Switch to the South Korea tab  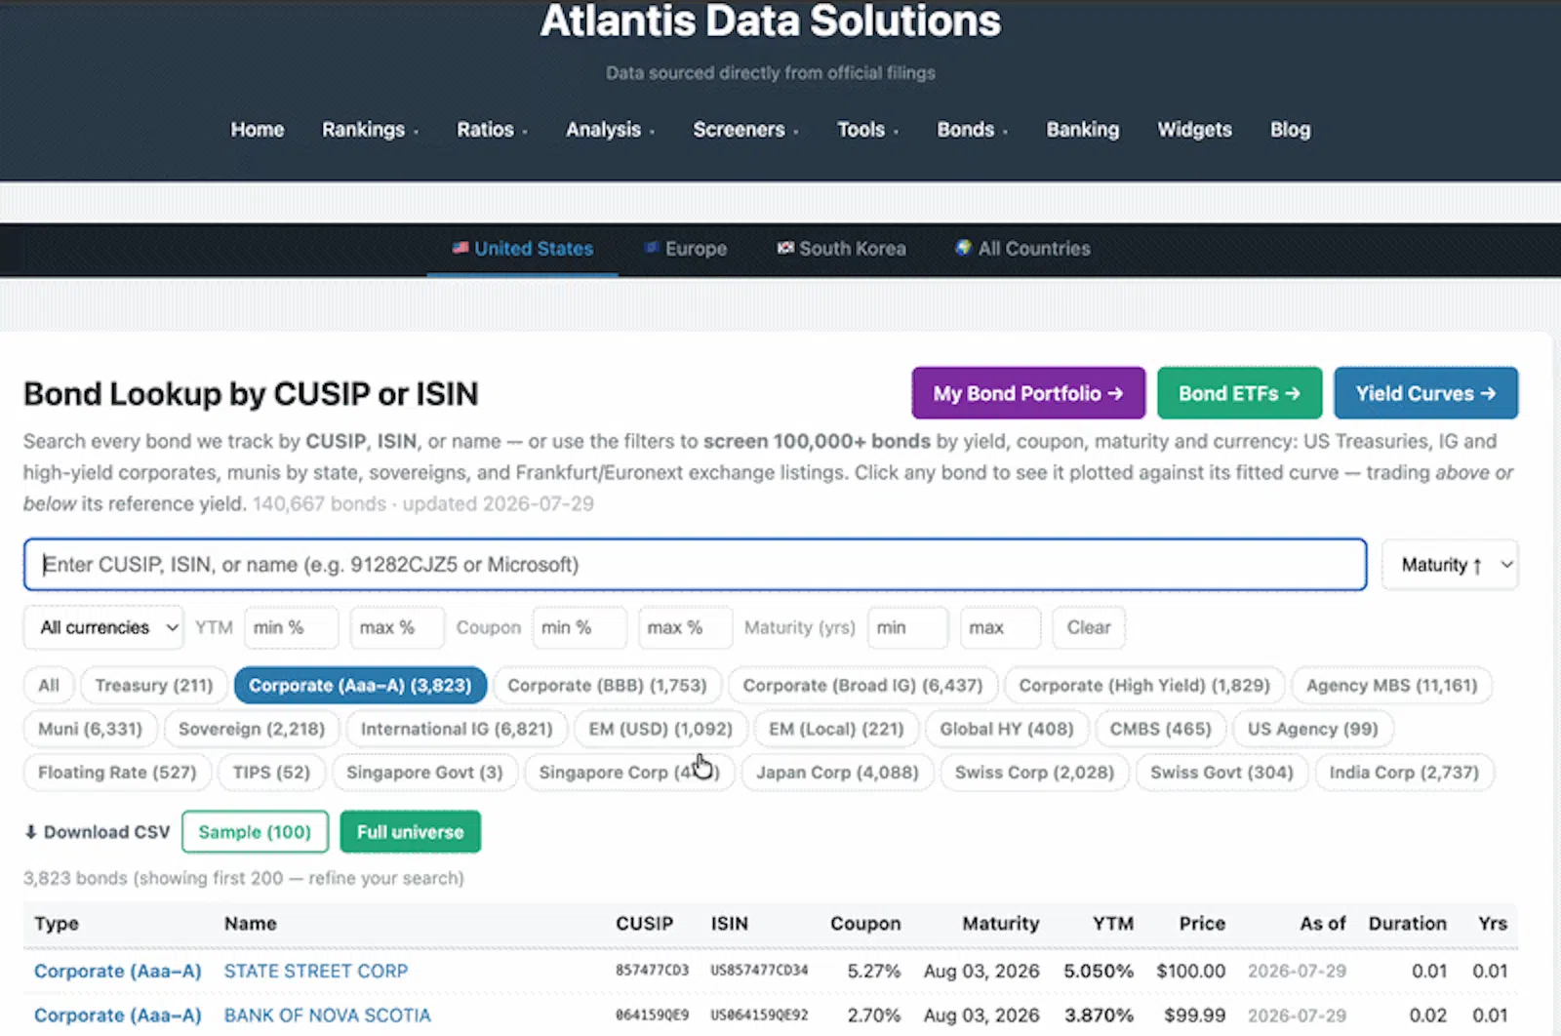[841, 249]
